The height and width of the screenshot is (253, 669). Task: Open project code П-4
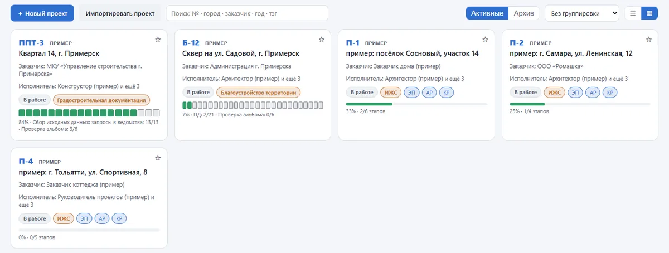26,162
